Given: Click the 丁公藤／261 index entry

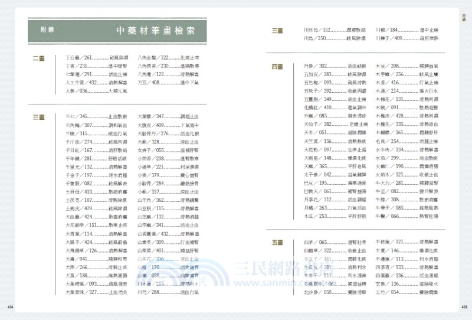Looking at the screenshot, I should click(97, 57).
